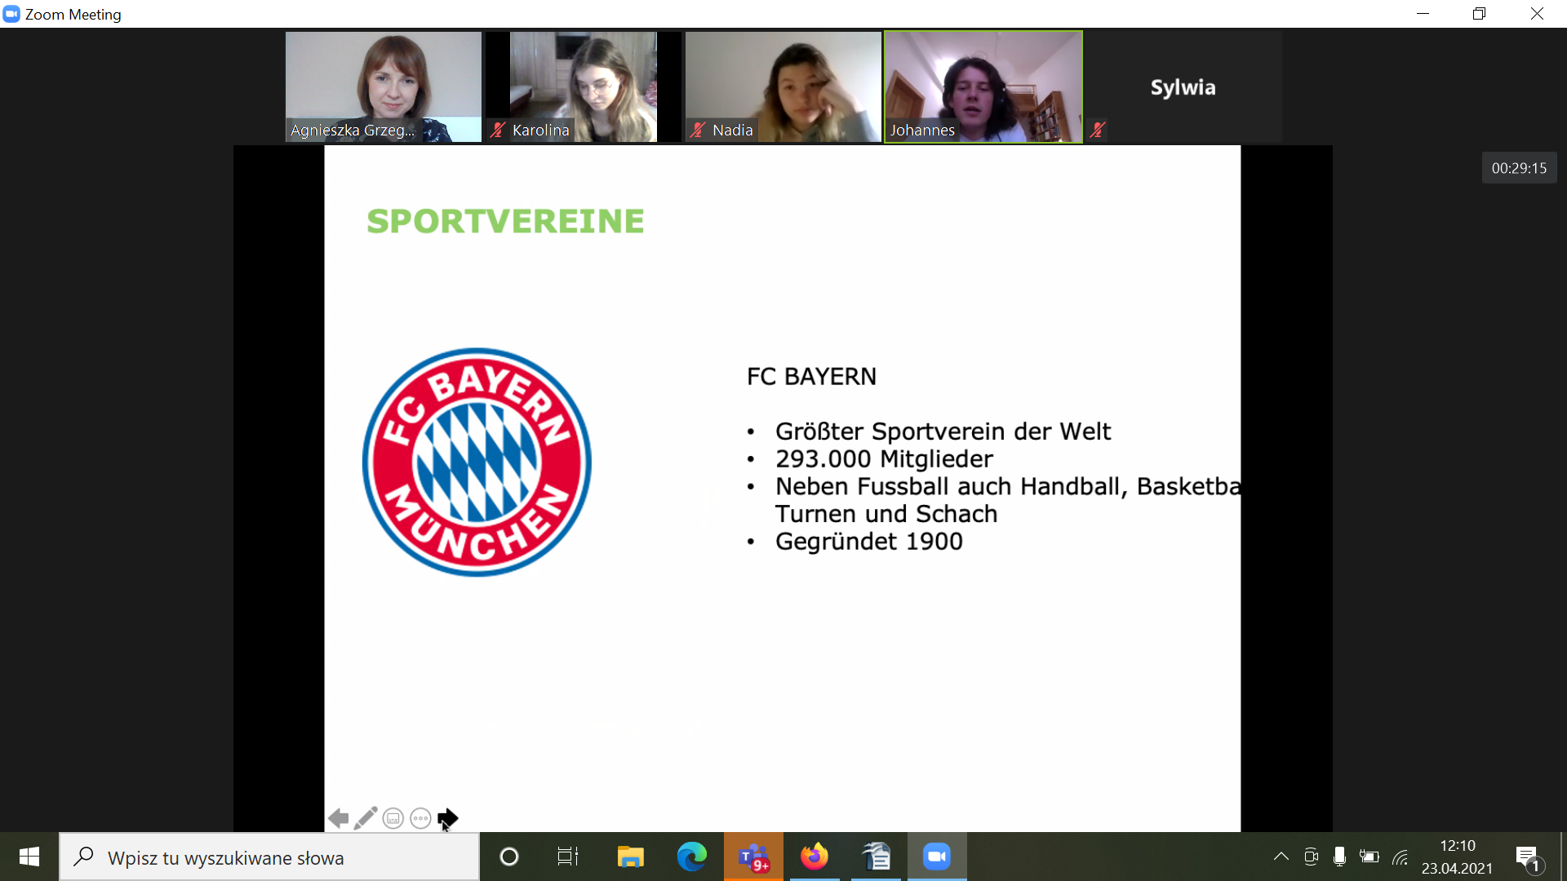This screenshot has width=1567, height=881.
Task: Click Nadia's muted microphone icon
Action: [698, 130]
